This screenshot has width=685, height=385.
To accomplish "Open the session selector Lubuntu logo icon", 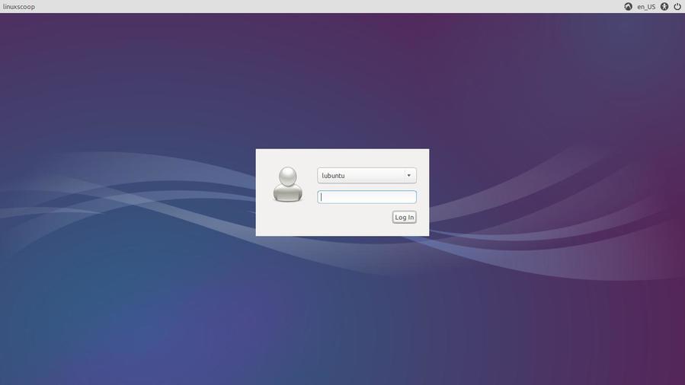I will point(628,7).
